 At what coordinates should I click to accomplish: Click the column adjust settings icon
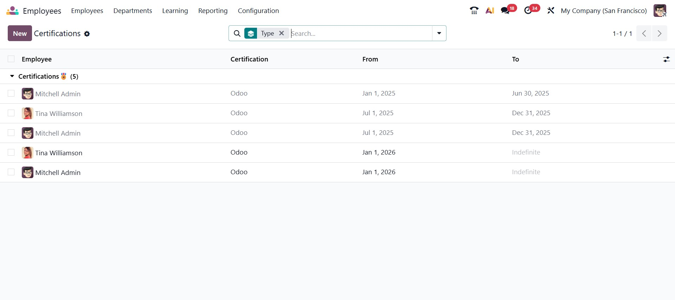coord(666,59)
